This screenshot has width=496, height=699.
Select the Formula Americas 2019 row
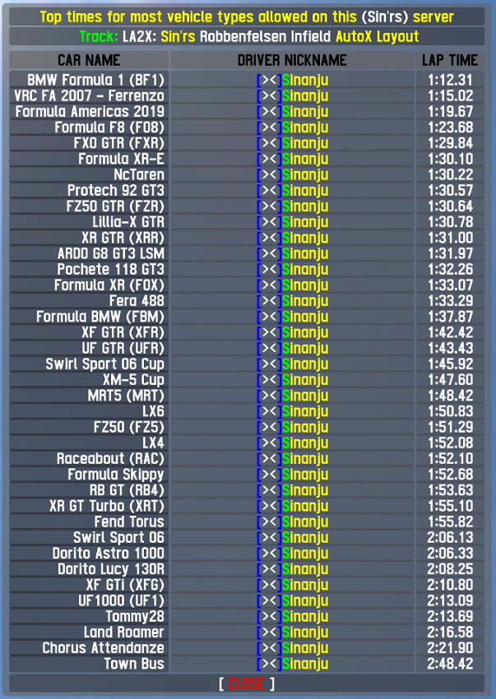coord(90,112)
